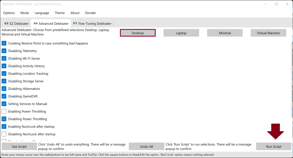Toggle Disabling NumLock after startup checkbox

coord(4,134)
